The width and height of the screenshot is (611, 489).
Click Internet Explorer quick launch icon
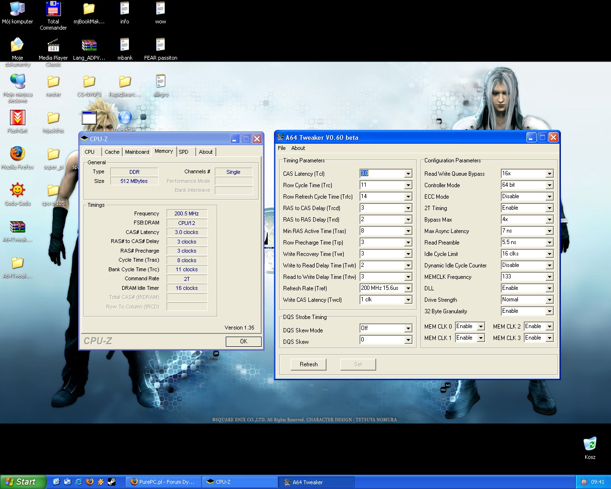(78, 482)
